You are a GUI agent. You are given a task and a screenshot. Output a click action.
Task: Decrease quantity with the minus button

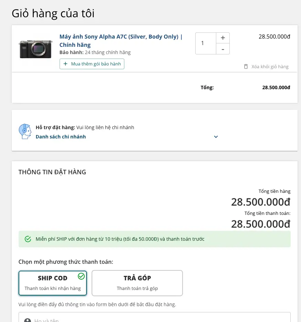tap(223, 49)
